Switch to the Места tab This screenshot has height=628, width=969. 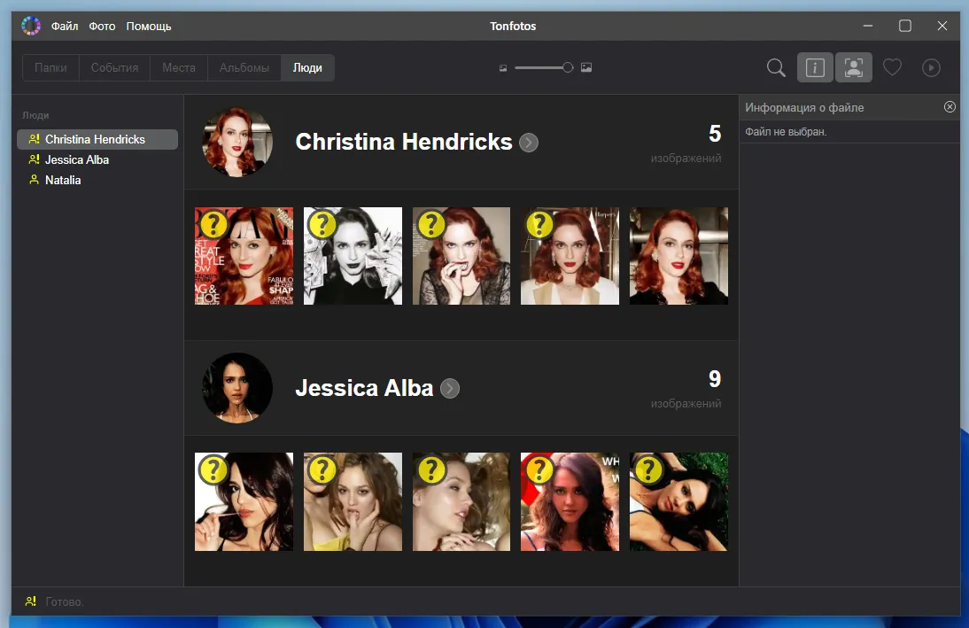point(179,68)
